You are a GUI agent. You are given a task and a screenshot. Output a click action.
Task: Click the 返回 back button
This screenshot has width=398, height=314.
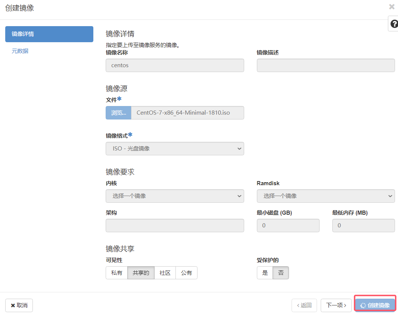point(304,305)
